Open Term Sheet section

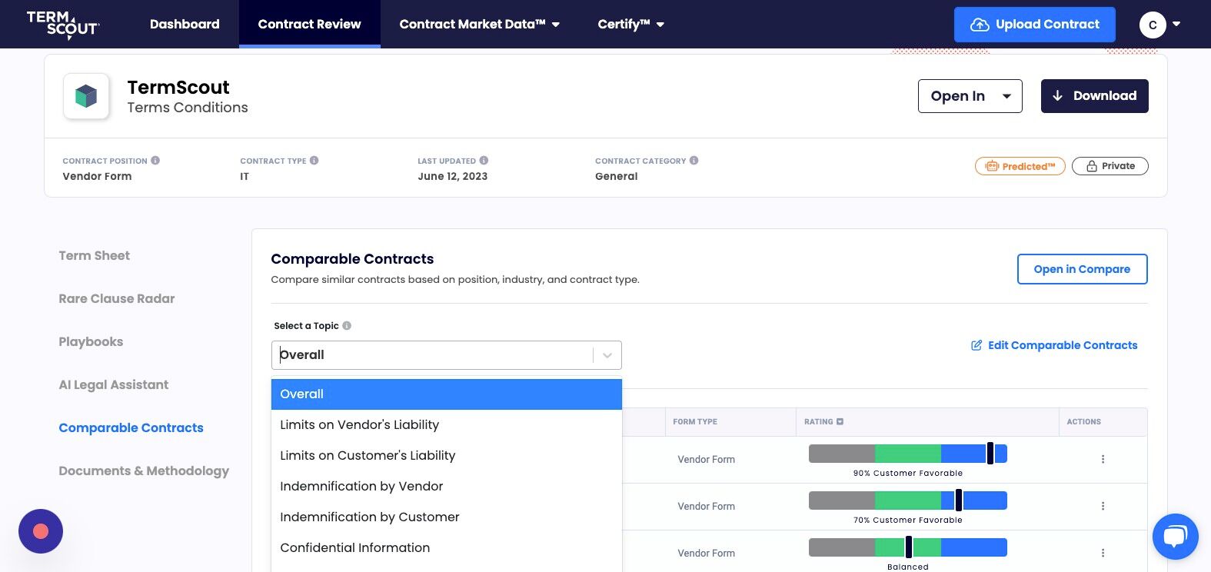(x=95, y=256)
